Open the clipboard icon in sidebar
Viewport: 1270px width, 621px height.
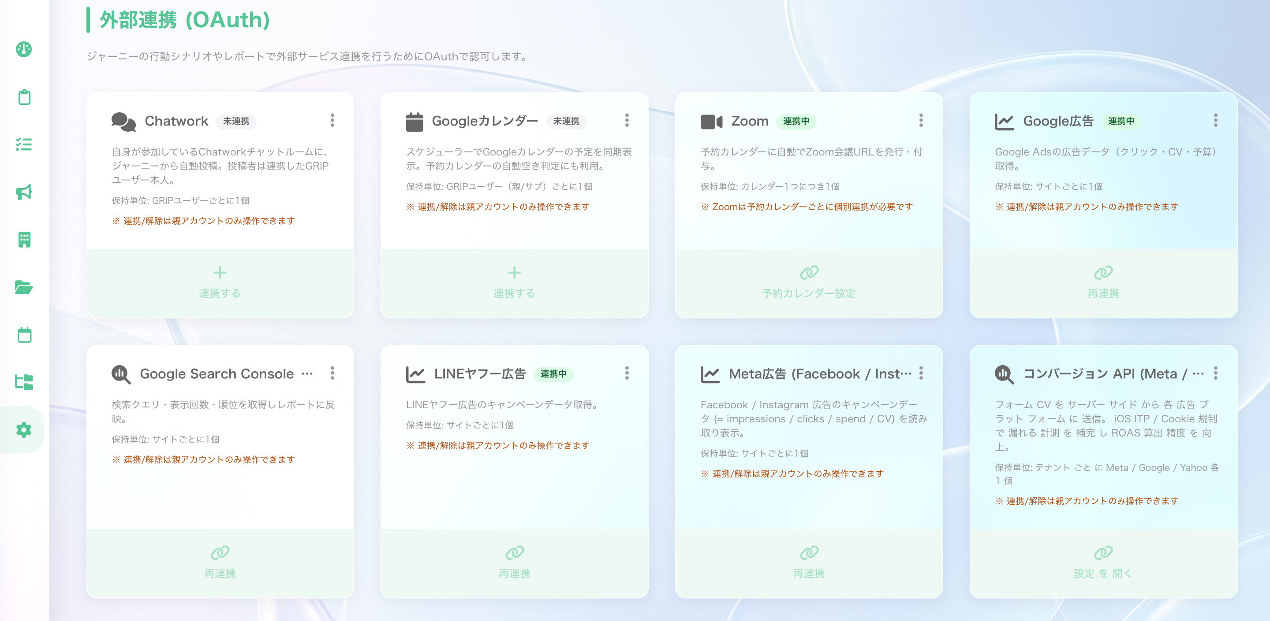click(24, 96)
